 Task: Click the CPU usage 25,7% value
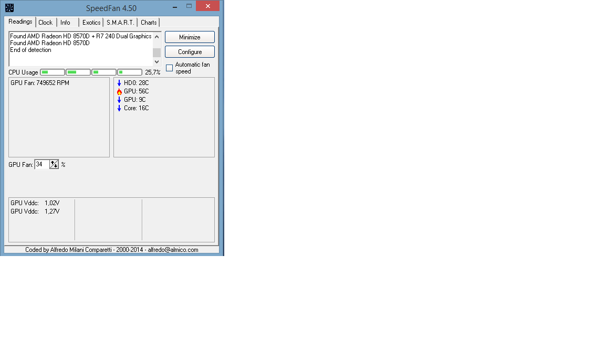pyautogui.click(x=152, y=72)
